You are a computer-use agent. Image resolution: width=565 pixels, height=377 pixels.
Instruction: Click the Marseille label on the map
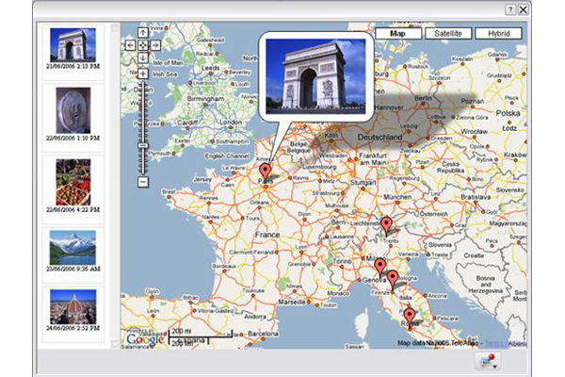click(x=292, y=302)
